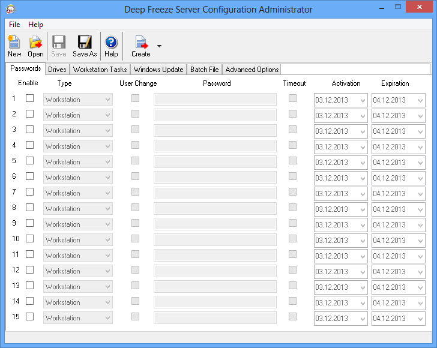
Task: Toggle Timeout checkbox in row 12
Action: 293,270
